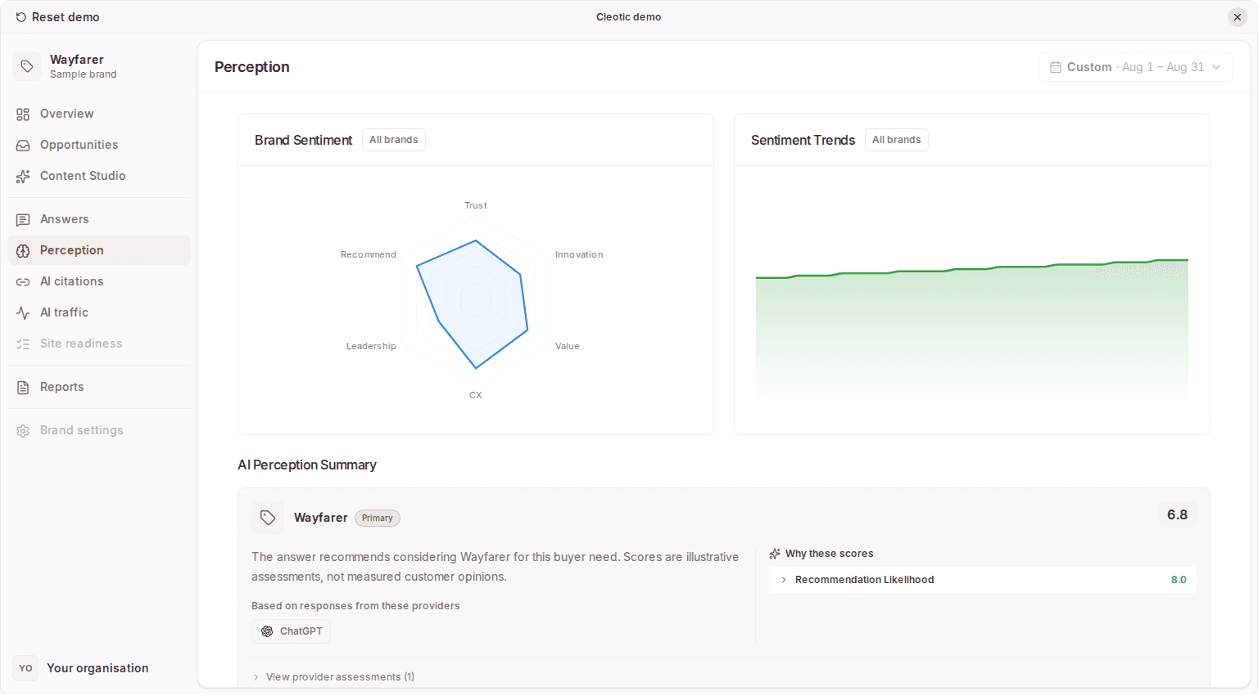Click the Innovation axis label
Viewport: 1258px width, 696px height.
point(579,255)
